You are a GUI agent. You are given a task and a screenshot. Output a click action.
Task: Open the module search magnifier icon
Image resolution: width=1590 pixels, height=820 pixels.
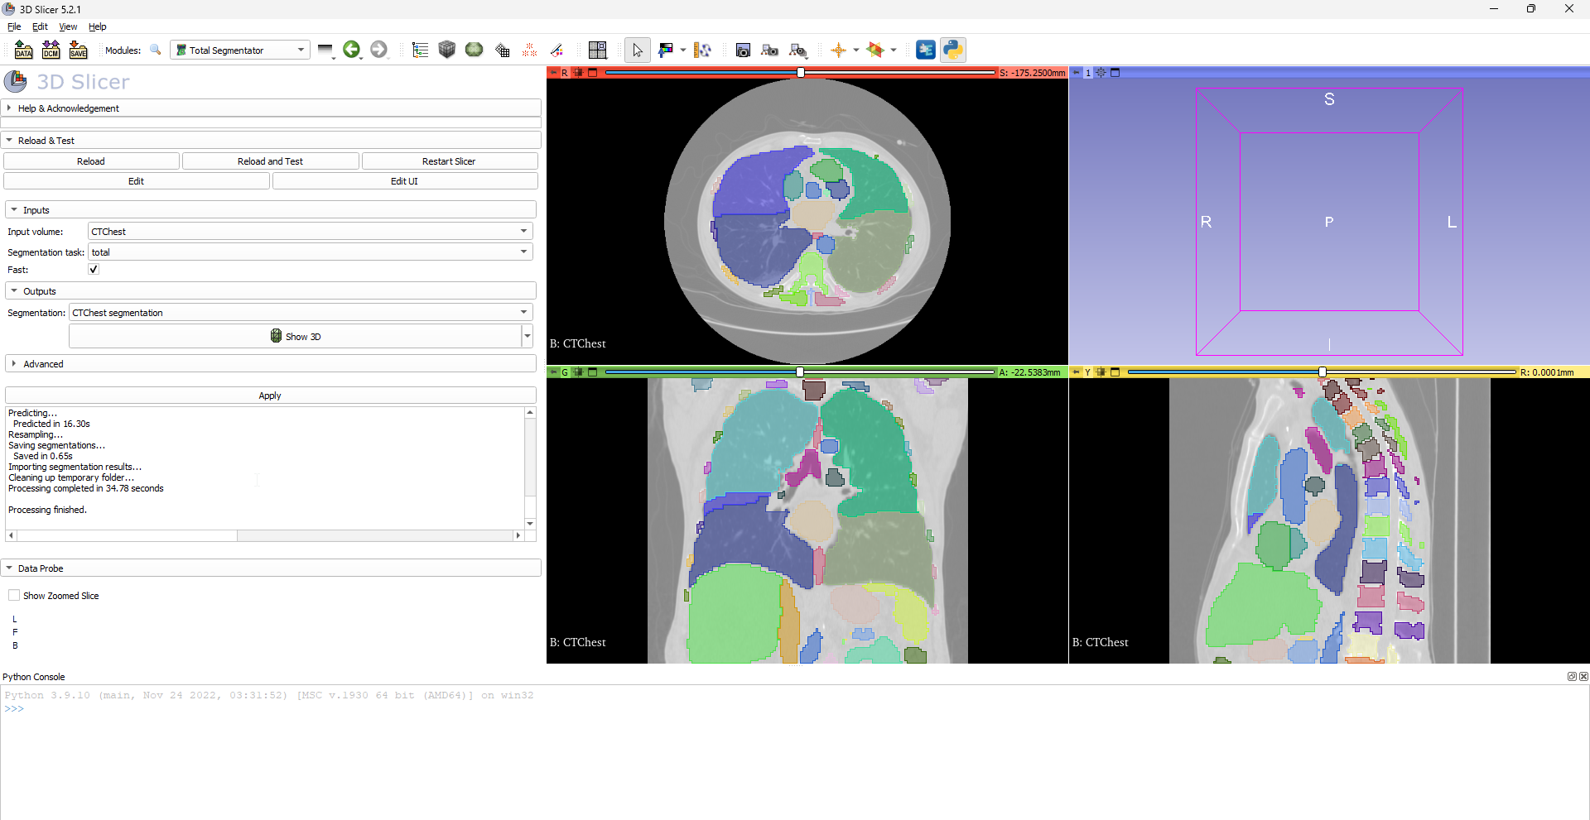click(x=156, y=50)
